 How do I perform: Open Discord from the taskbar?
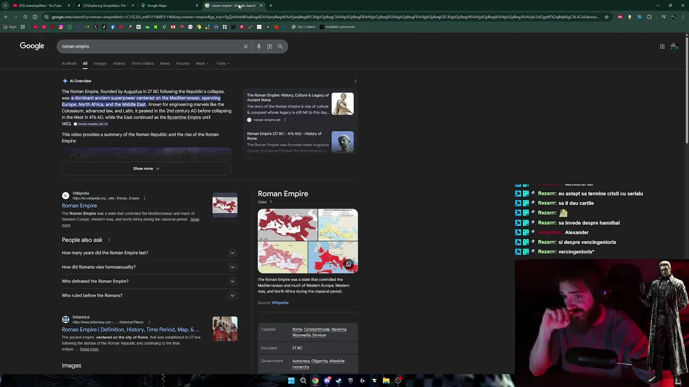pyautogui.click(x=327, y=381)
